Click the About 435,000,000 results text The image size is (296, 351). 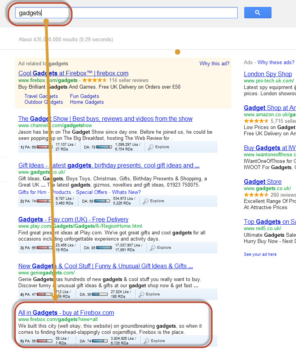66,40
